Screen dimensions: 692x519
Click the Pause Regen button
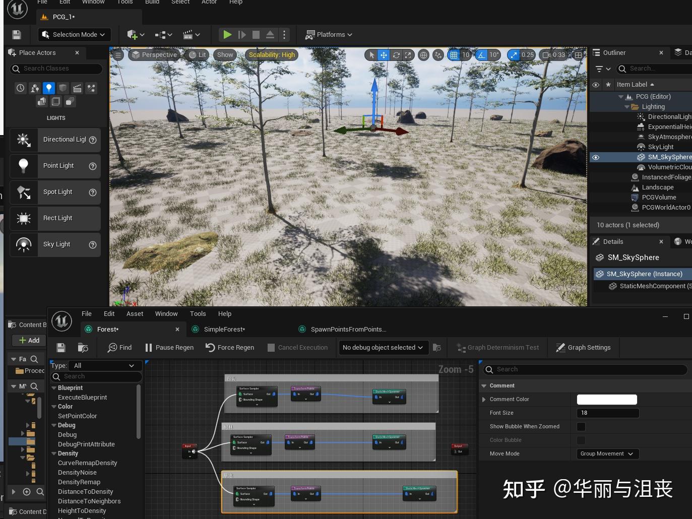pos(169,347)
